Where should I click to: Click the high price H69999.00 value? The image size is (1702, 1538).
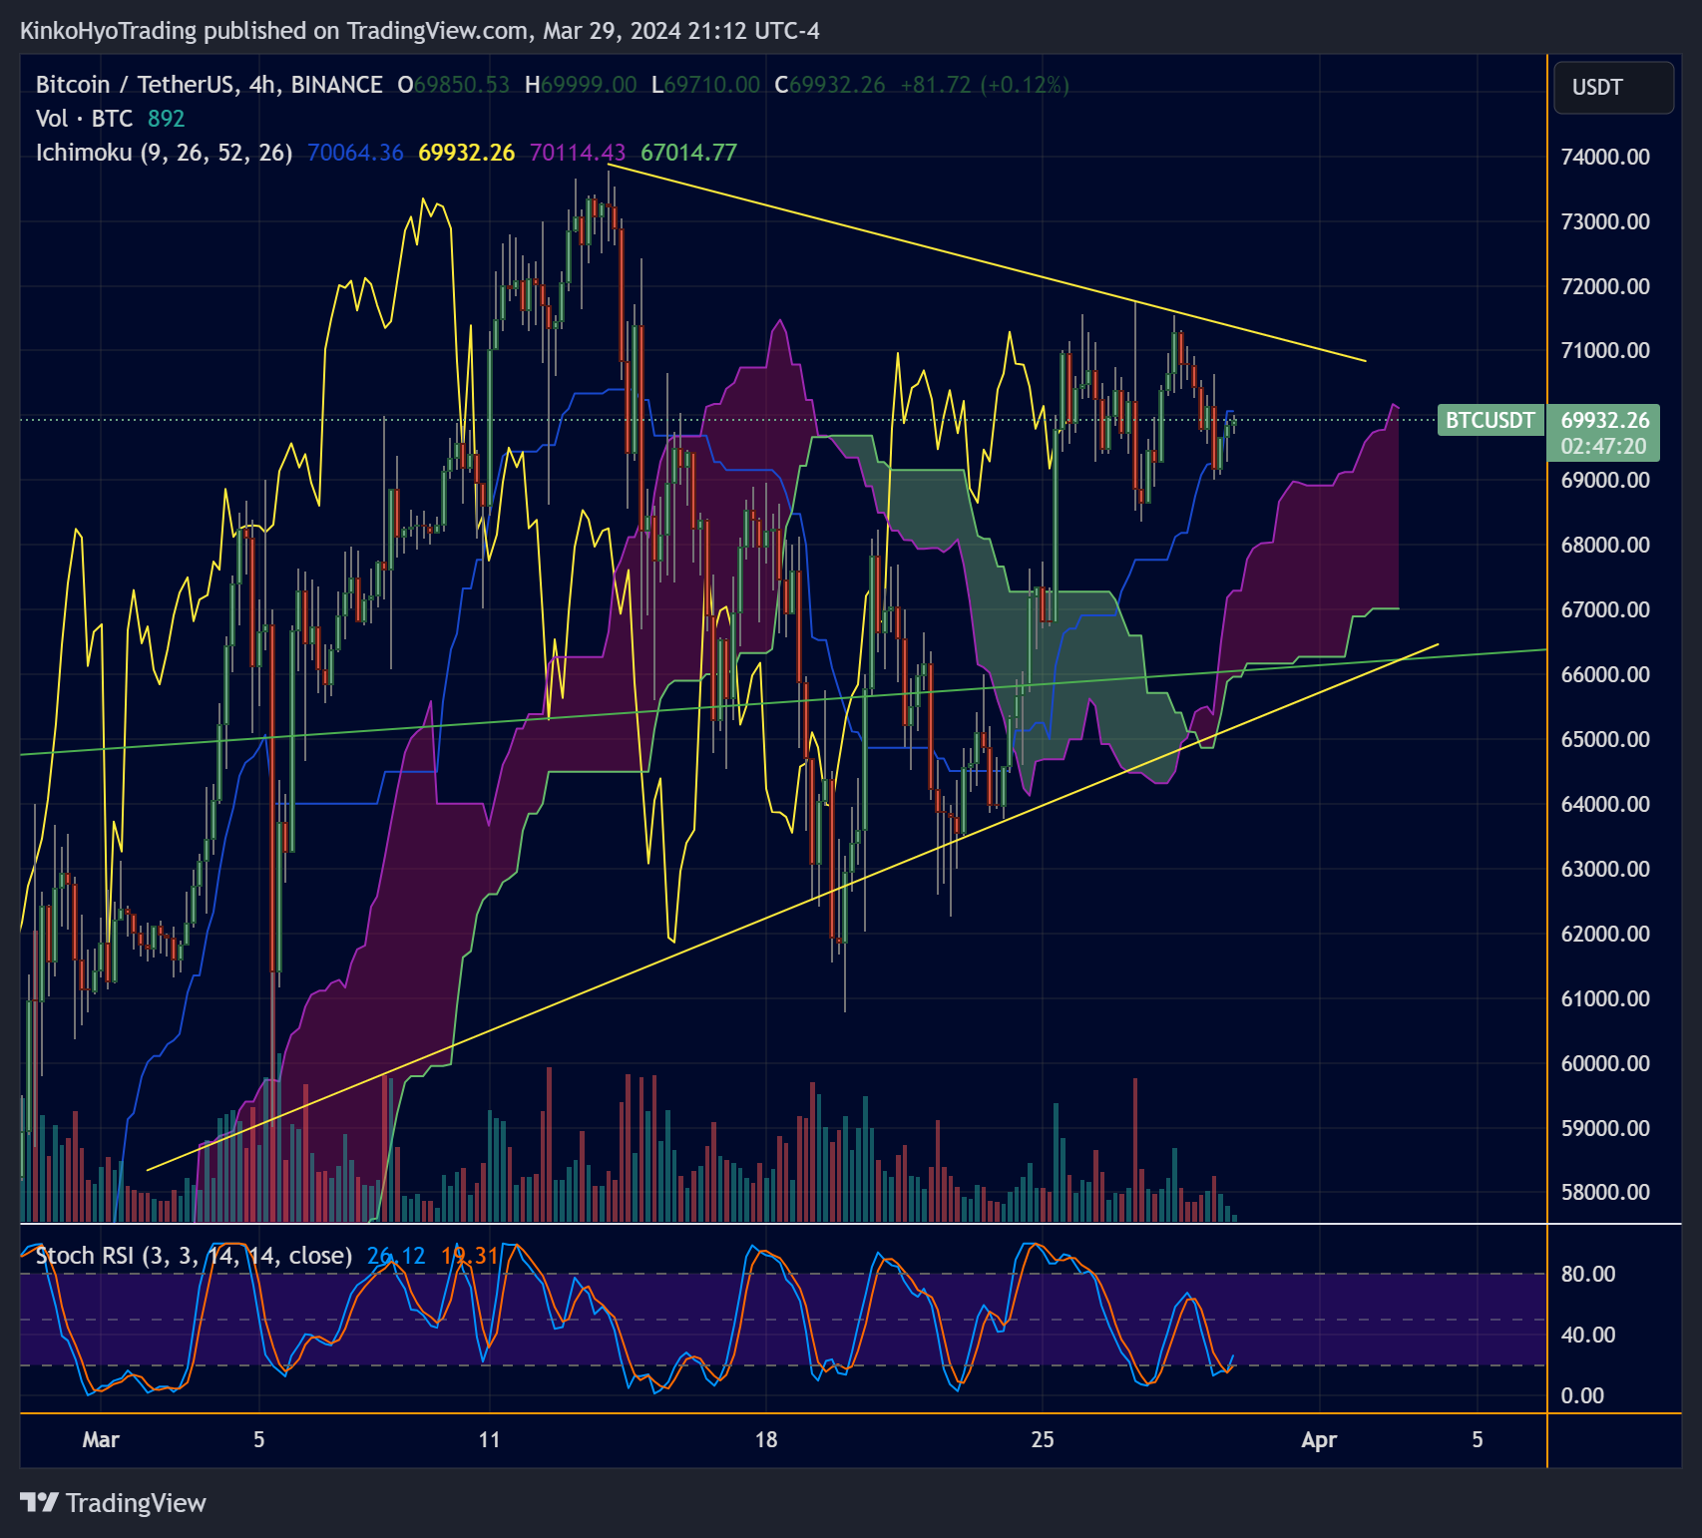[x=581, y=85]
